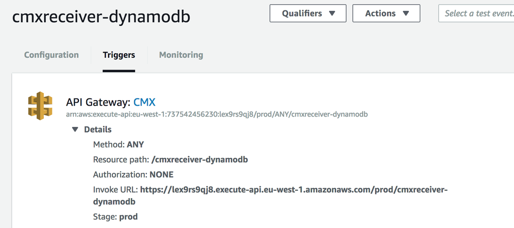Click the API Gateway trigger icon
The width and height of the screenshot is (514, 228).
(x=40, y=106)
